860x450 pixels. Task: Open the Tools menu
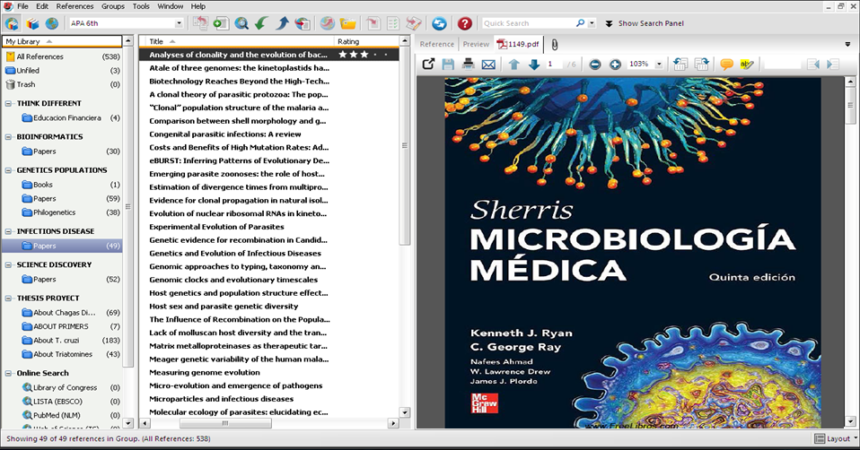[x=141, y=6]
